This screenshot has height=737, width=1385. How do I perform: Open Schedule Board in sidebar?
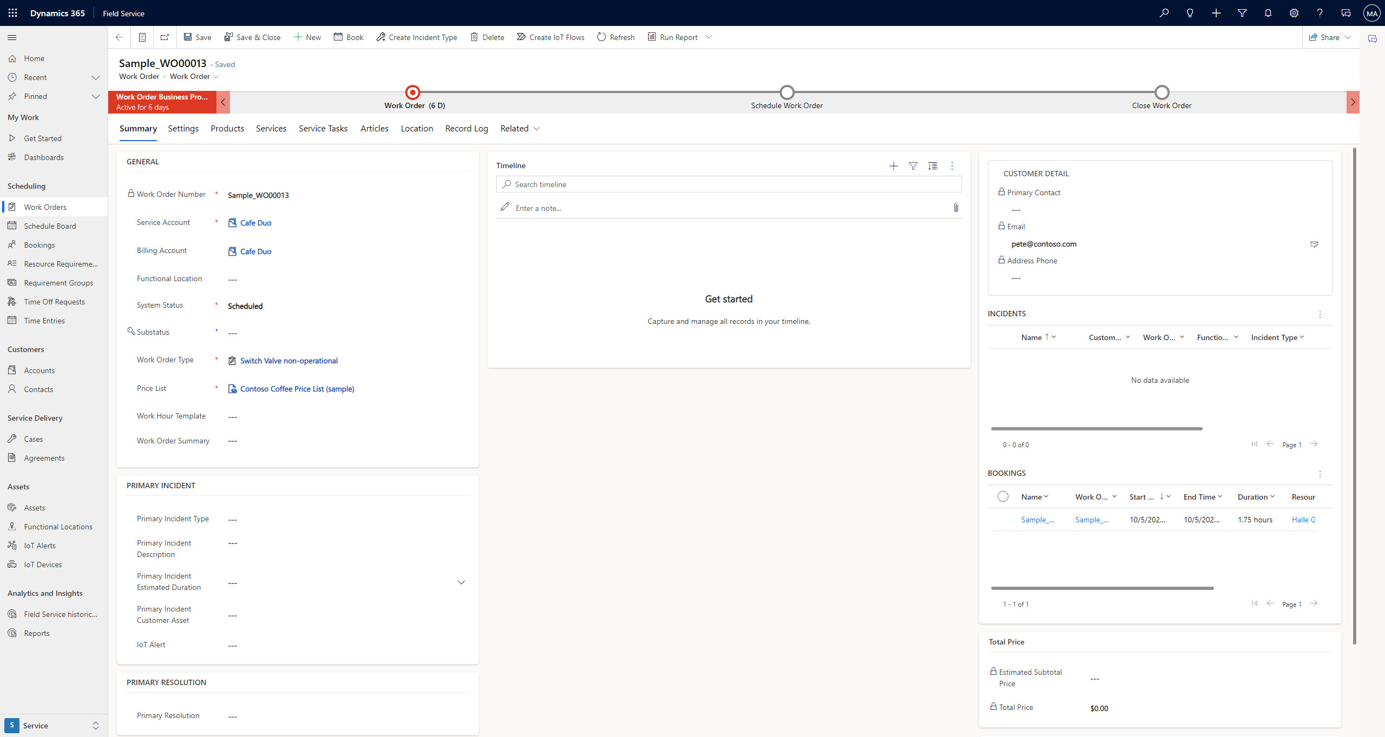click(x=50, y=226)
